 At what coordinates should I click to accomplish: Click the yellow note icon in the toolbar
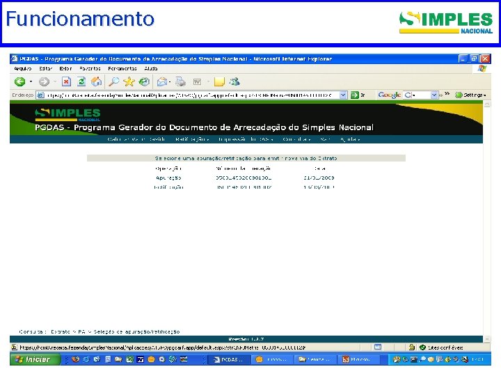point(219,82)
